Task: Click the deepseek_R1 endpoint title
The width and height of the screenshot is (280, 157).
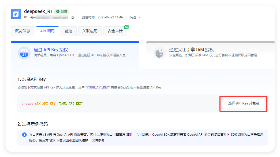Action: tap(38, 11)
